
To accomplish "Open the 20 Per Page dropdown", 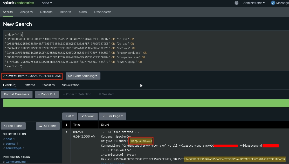I will click(112, 116).
